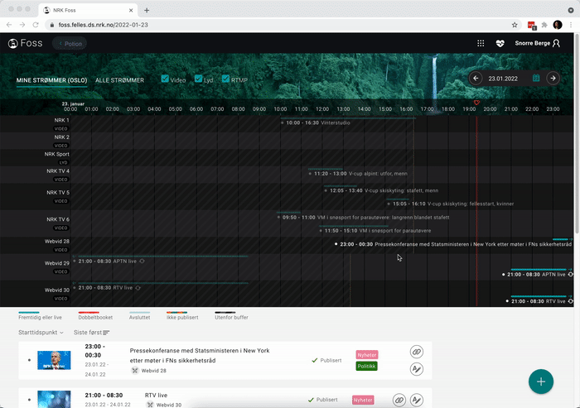
Task: Reload the page in browser
Action: click(x=36, y=25)
